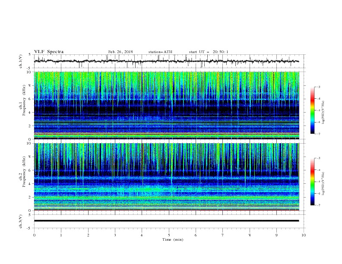Click the "ch.1(V)" waveform axis label
342x264 pixels.
point(21,61)
